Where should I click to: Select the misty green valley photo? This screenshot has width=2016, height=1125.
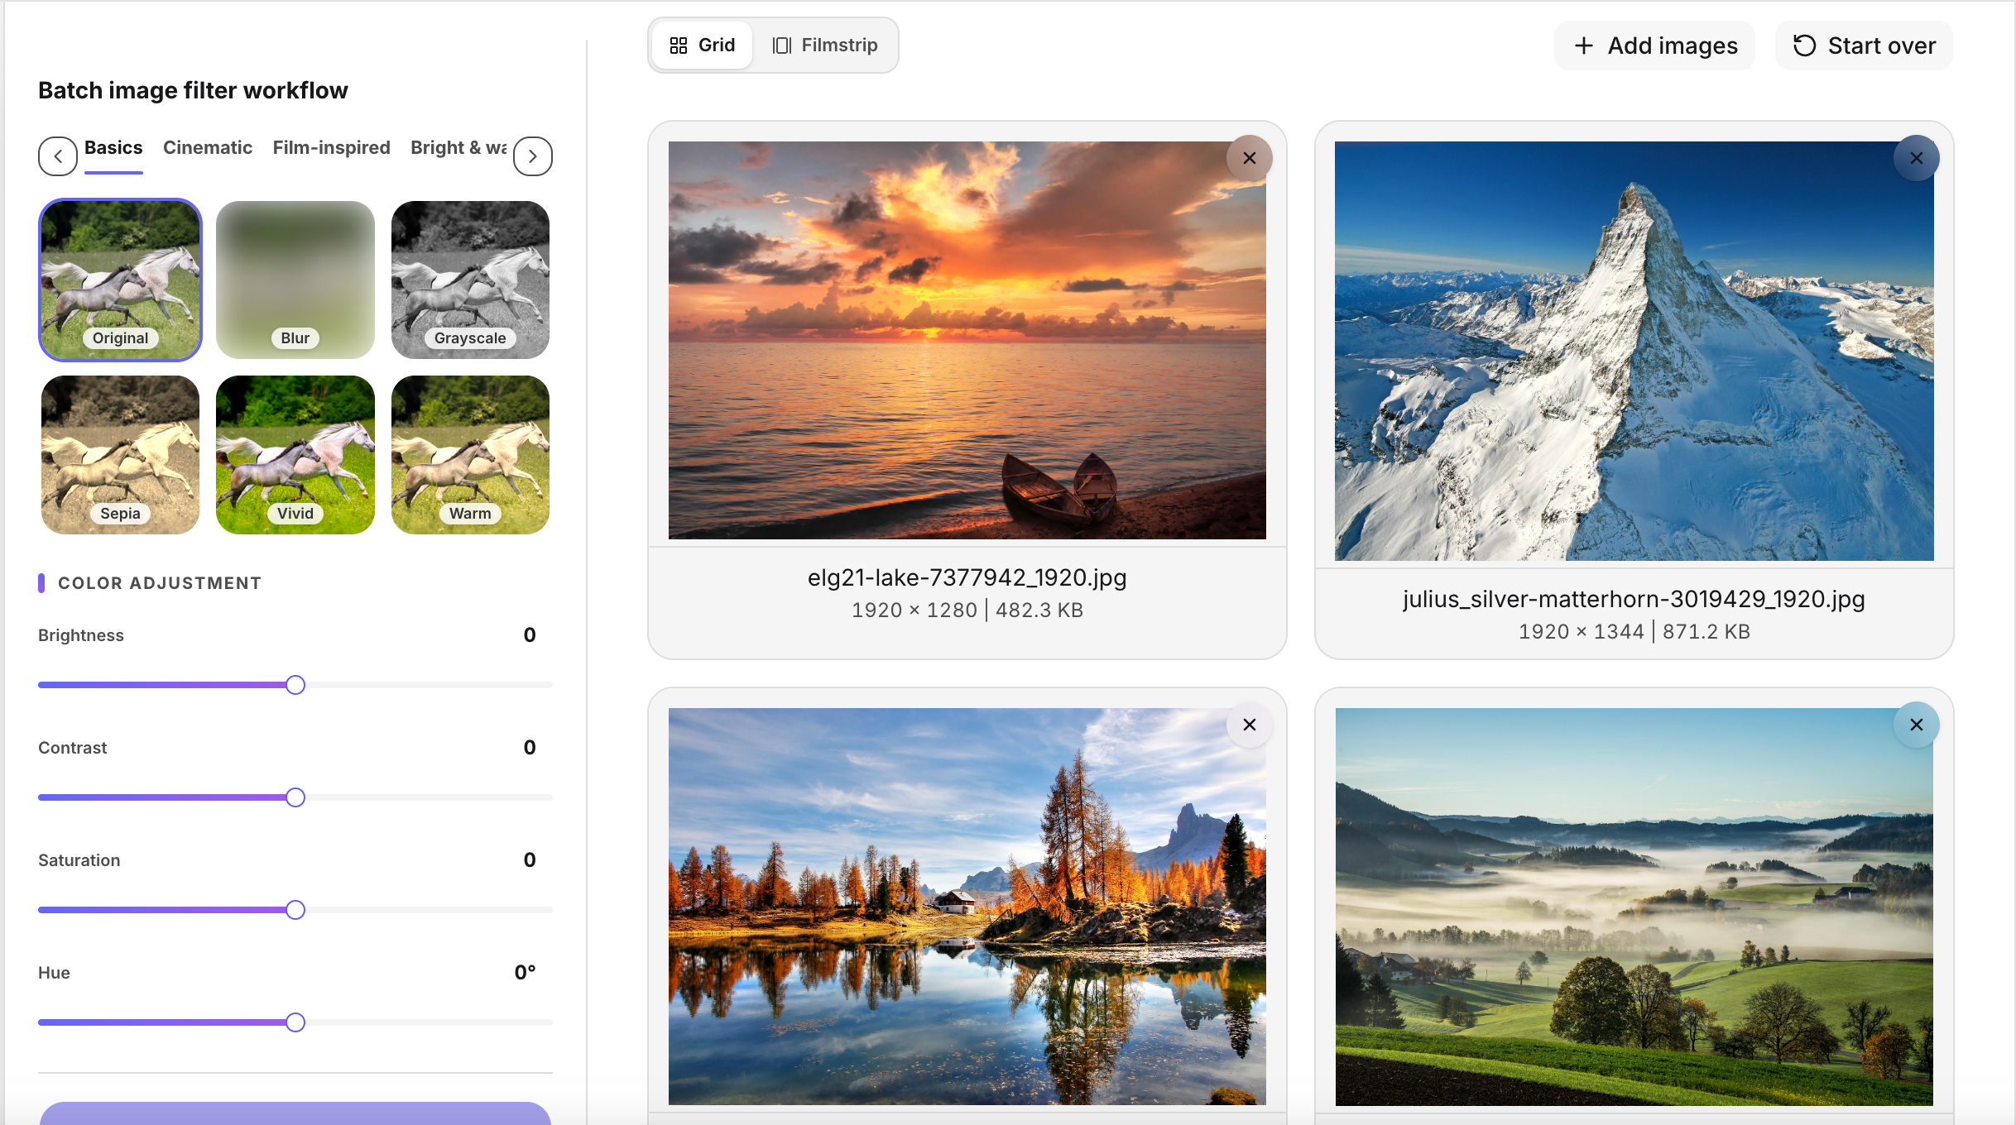1634,907
